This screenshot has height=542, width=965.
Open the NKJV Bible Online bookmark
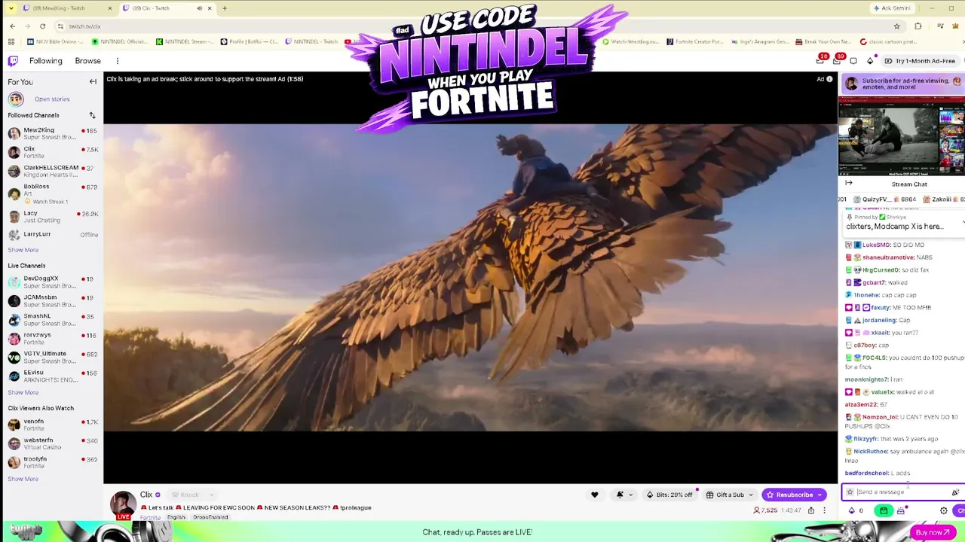coord(55,41)
